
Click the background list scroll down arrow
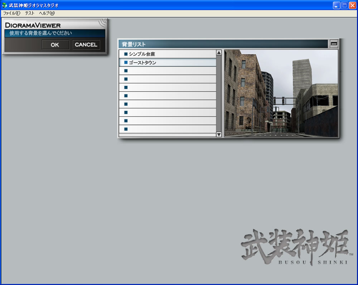219,135
